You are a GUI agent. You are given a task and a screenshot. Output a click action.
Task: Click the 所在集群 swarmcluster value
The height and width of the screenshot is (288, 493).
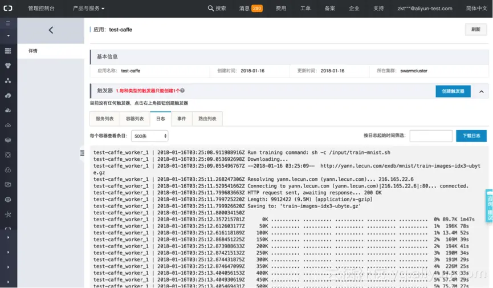[414, 71]
